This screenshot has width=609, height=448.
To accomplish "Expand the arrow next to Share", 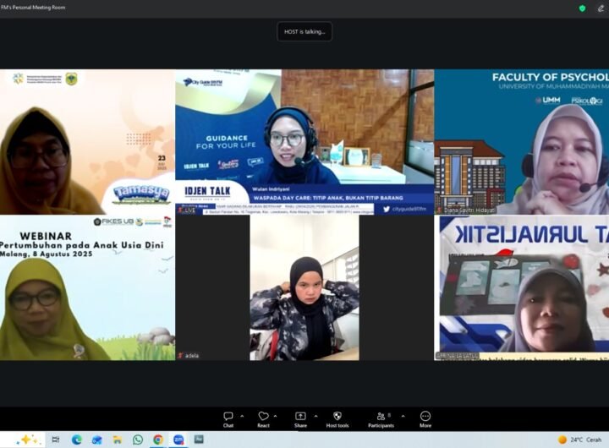I will click(315, 416).
